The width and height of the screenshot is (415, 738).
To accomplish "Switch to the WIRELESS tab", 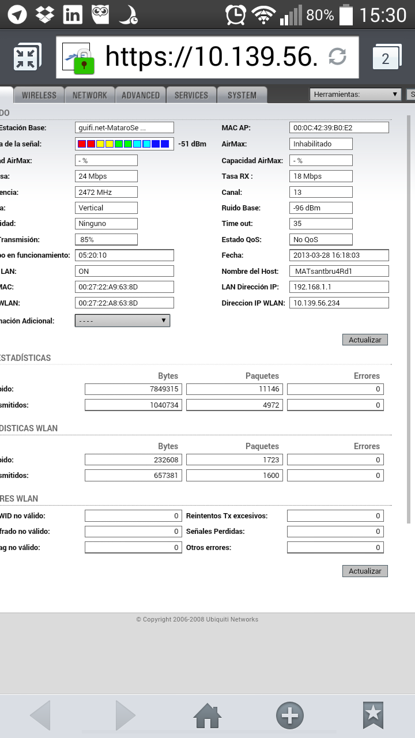I will coord(39,95).
